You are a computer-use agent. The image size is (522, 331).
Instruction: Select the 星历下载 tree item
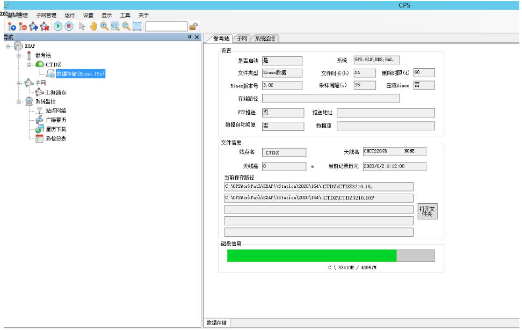[56, 129]
